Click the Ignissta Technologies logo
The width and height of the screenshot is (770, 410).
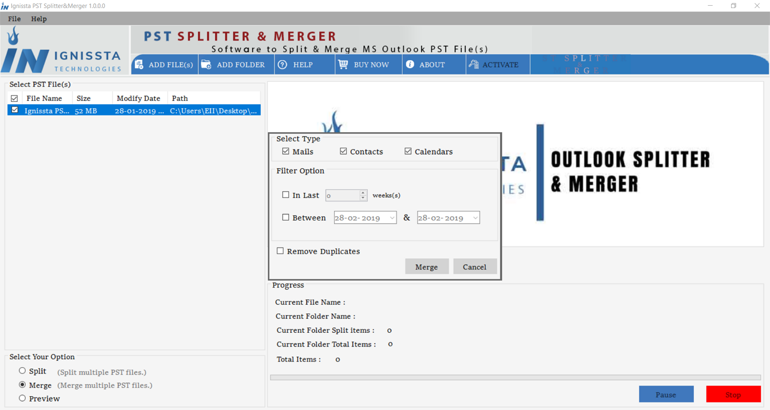point(62,50)
